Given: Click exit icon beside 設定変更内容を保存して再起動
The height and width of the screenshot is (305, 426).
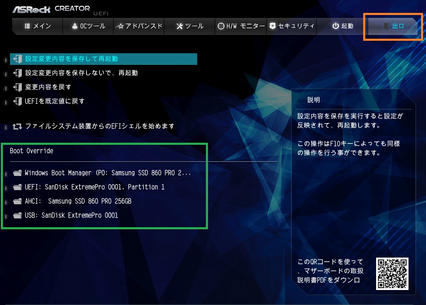Looking at the screenshot, I should coord(17,59).
